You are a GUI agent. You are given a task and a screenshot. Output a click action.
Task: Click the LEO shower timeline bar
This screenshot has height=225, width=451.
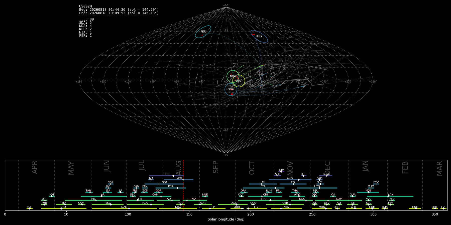293,184
